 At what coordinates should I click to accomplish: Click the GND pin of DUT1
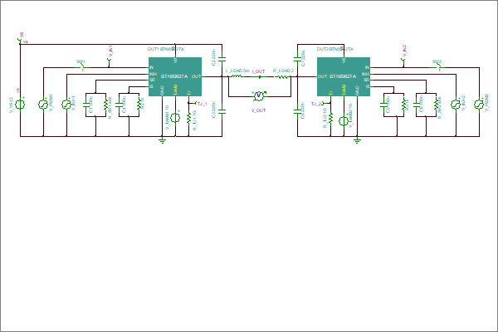coord(163,90)
